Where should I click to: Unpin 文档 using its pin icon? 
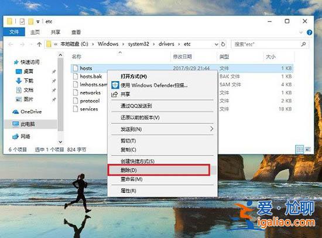coord(54,90)
